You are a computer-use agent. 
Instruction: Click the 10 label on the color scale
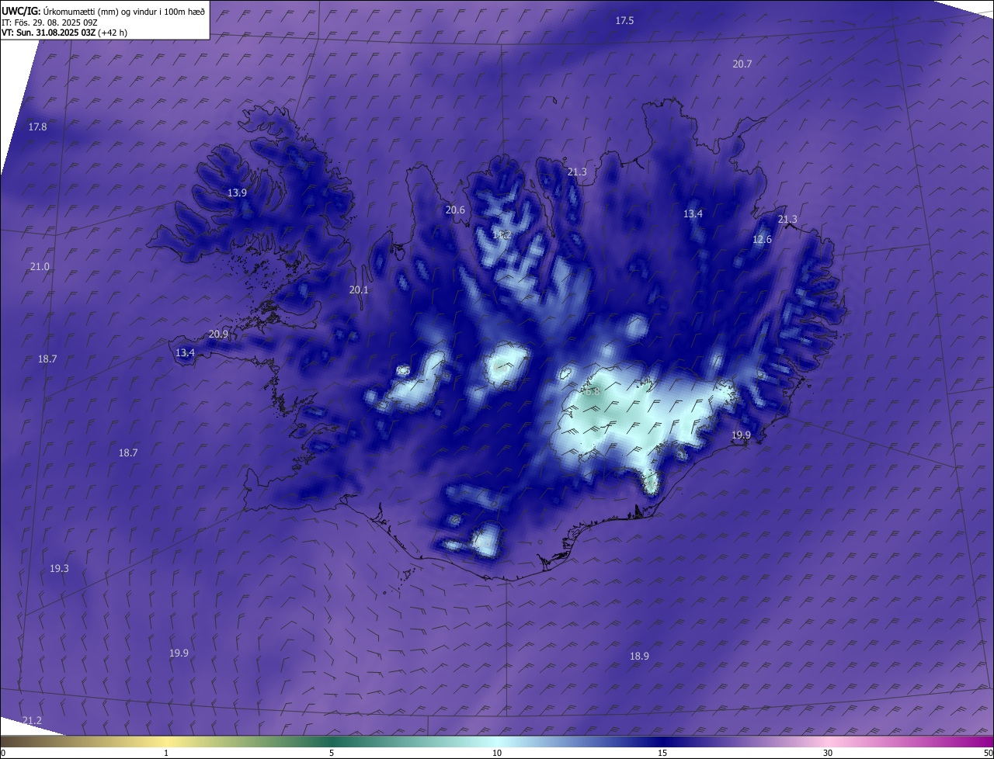(x=497, y=753)
